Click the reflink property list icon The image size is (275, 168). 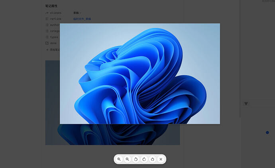[x=47, y=19]
